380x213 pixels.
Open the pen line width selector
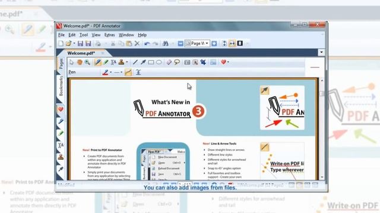[x=118, y=72]
